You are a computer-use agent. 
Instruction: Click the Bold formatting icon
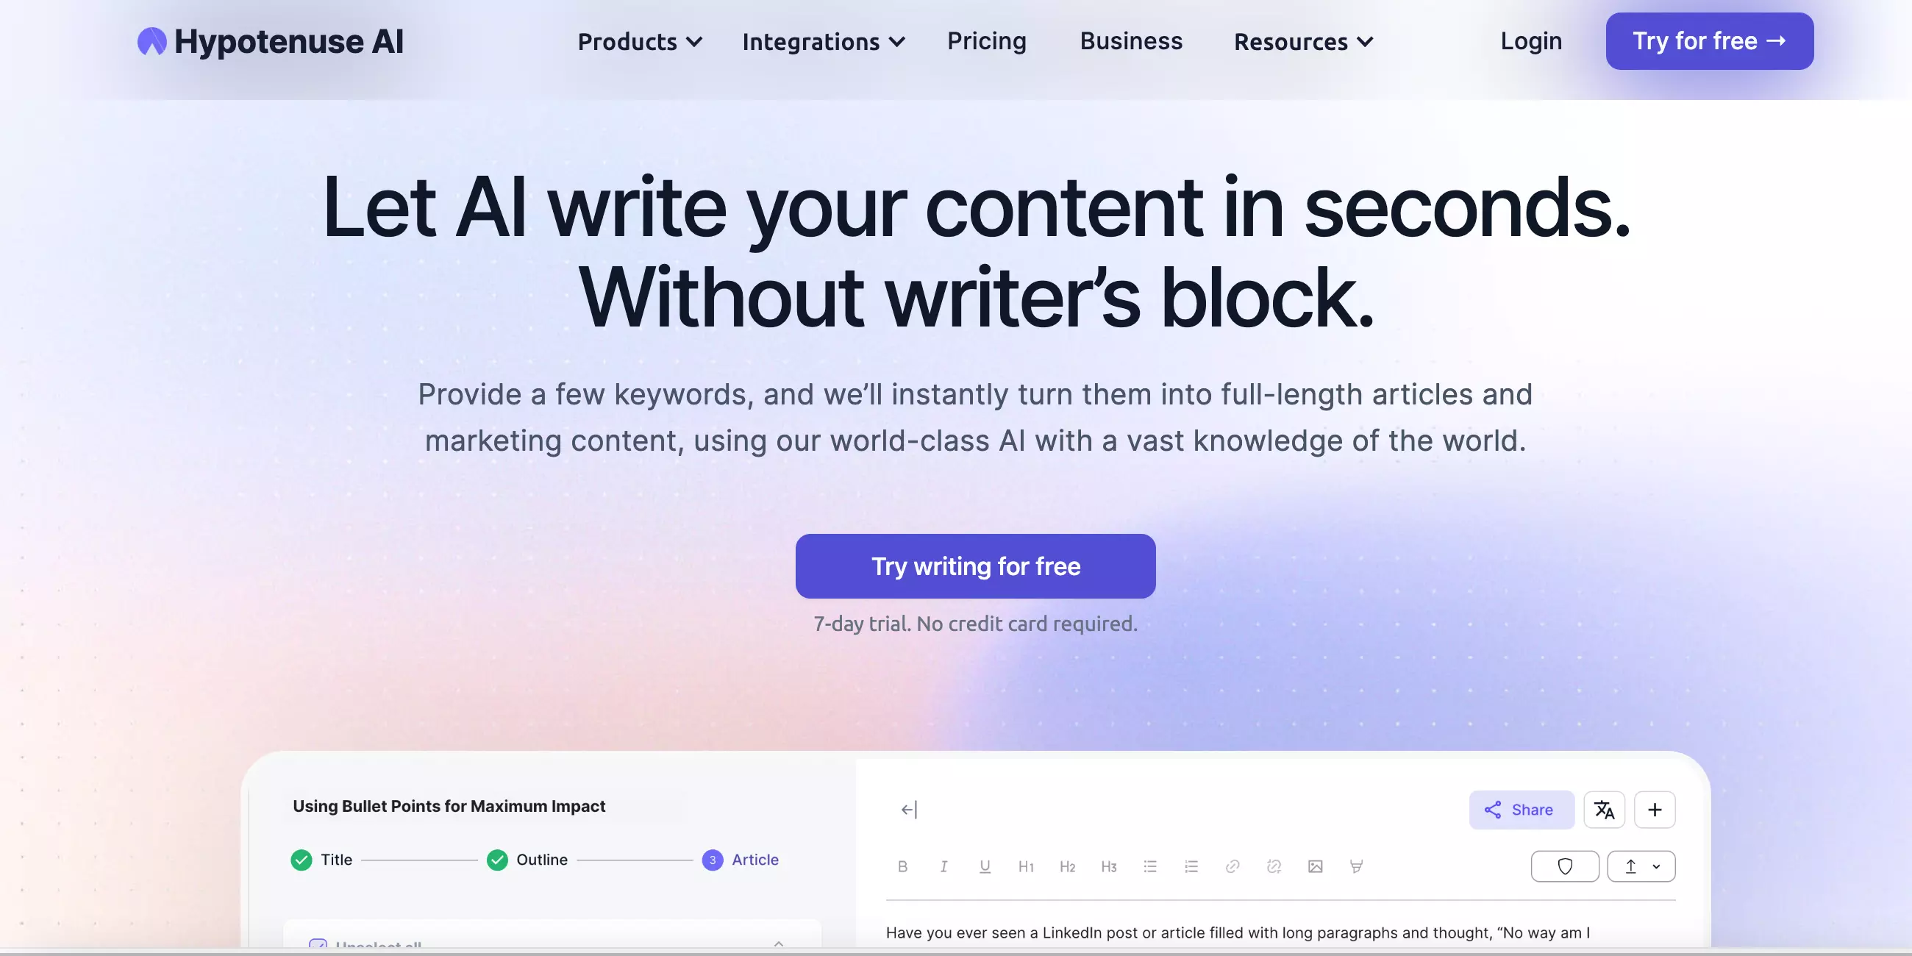tap(901, 865)
